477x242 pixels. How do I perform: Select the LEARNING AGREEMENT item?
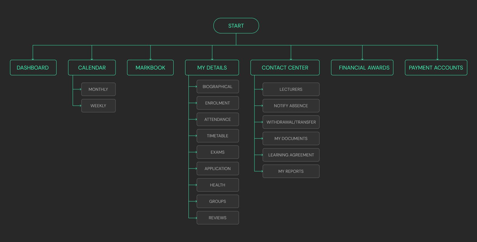point(291,155)
